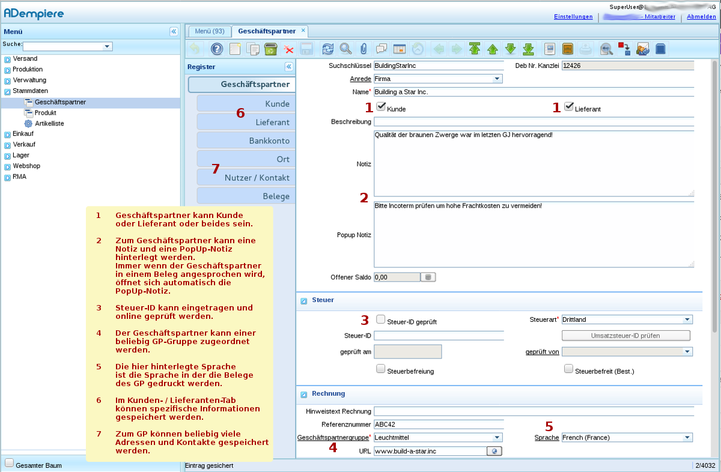Open the Help toolbar icon
The width and height of the screenshot is (721, 472).
(x=218, y=49)
